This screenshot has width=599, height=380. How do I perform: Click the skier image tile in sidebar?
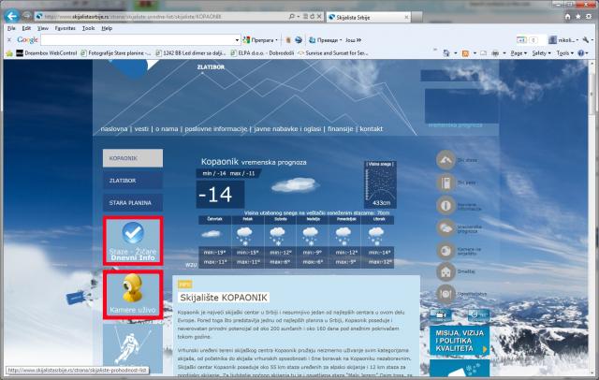pos(133,349)
